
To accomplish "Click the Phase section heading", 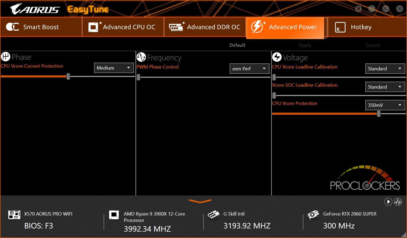I will [x=21, y=57].
